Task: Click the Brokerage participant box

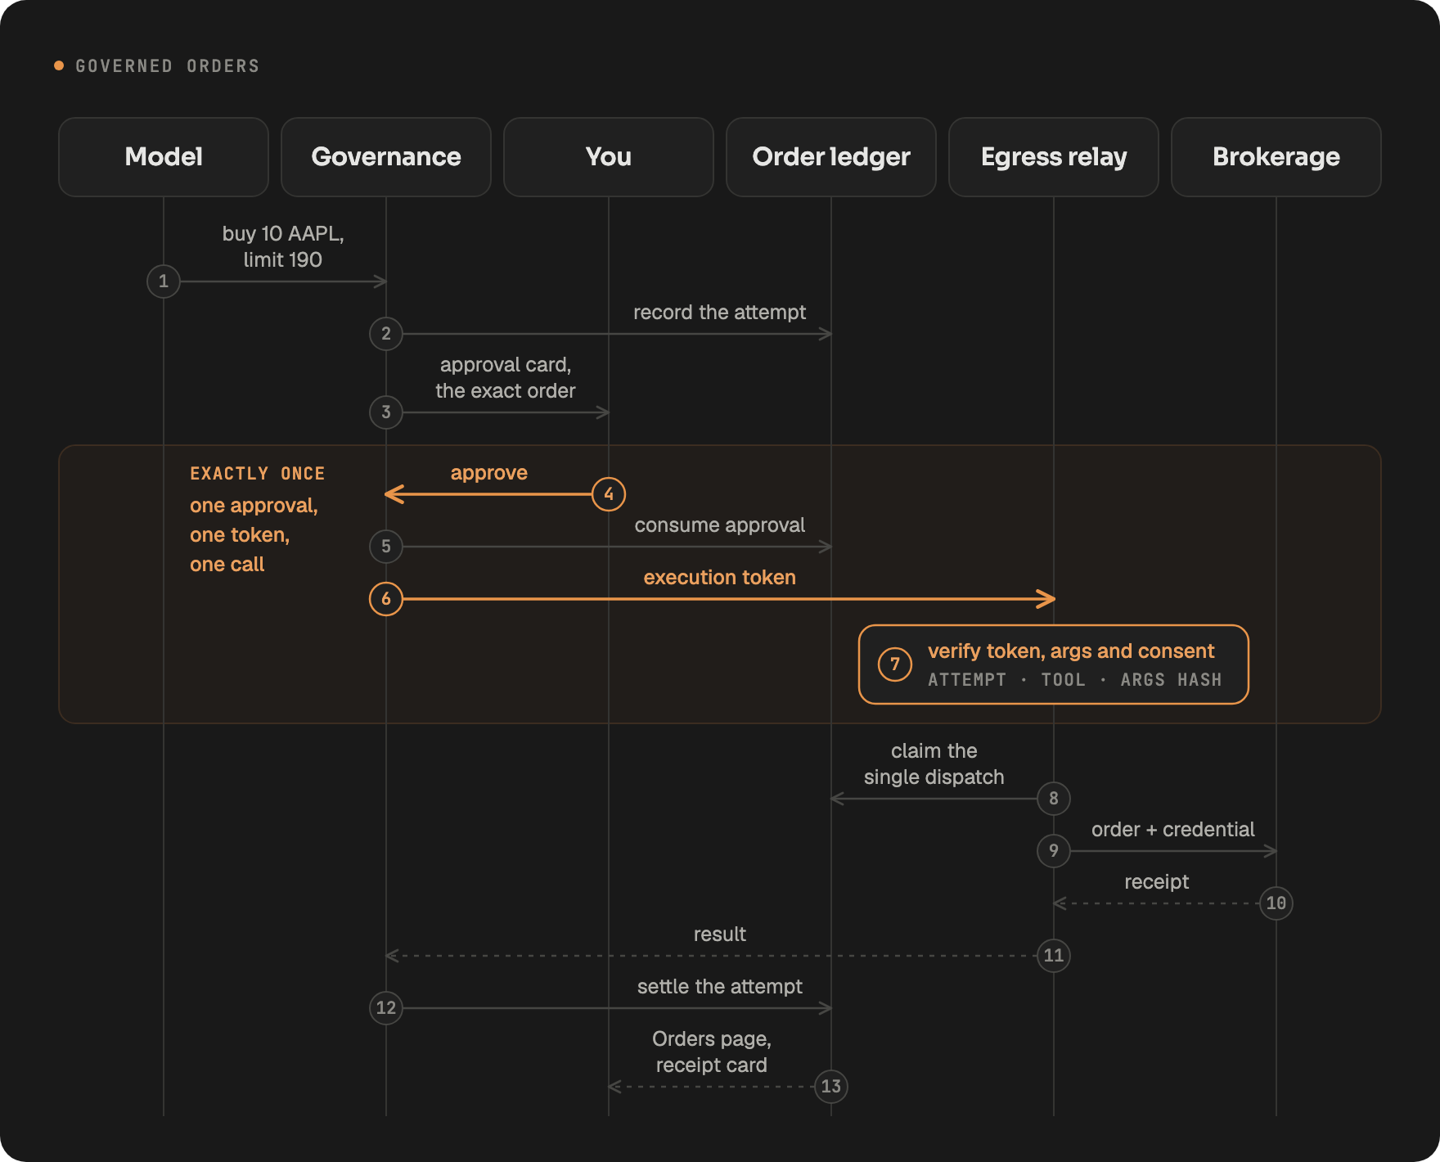Action: pyautogui.click(x=1276, y=157)
